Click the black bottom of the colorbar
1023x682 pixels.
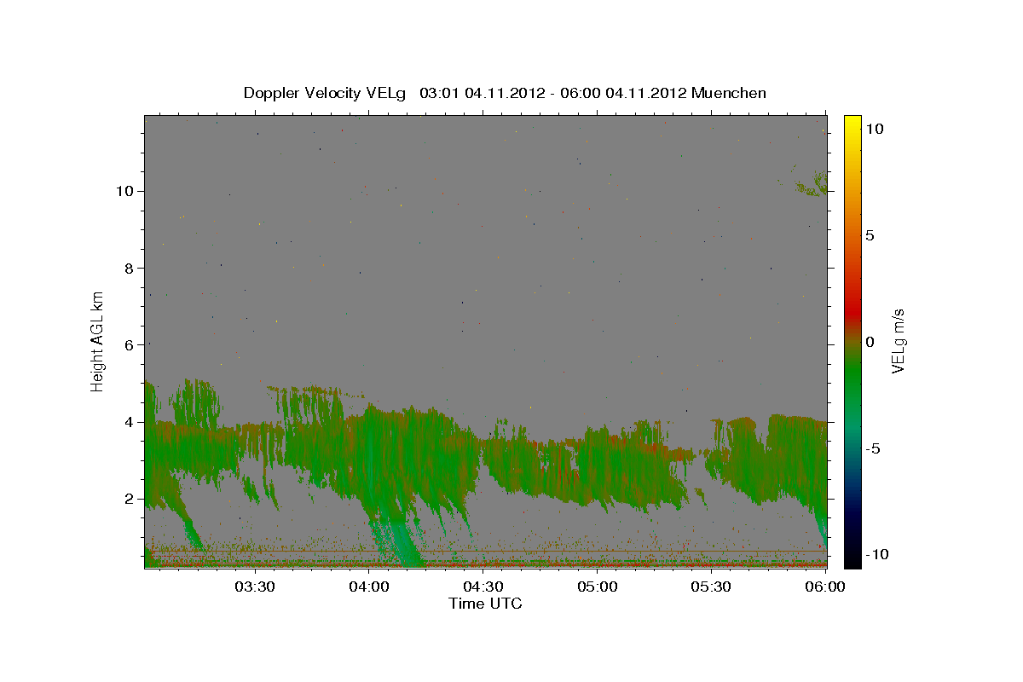(x=852, y=560)
